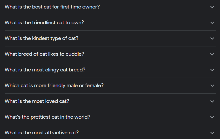Click the text 'What breed of cat likes to cuddle?'
The image size is (220, 139).
[x=44, y=54]
